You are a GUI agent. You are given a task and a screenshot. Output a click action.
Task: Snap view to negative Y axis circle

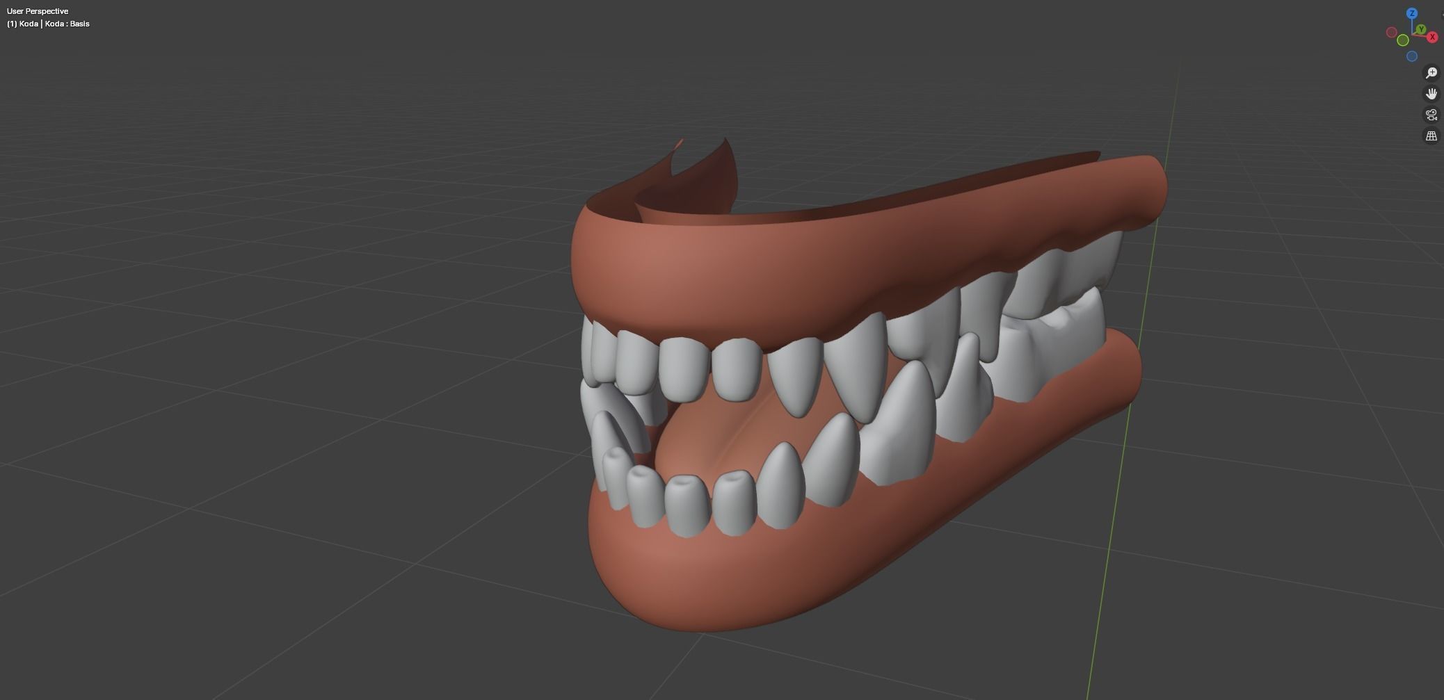coord(1403,40)
